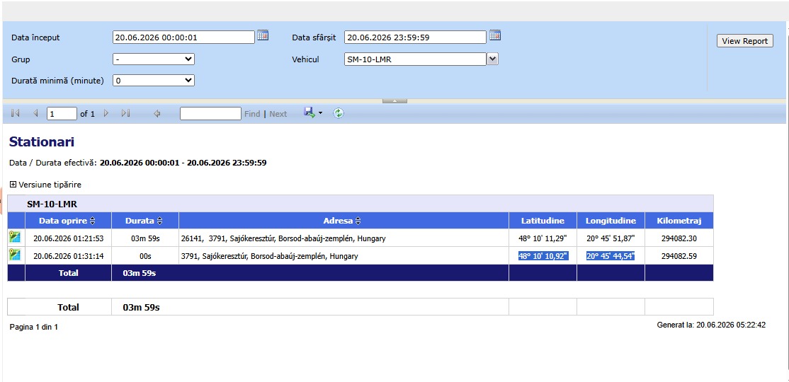This screenshot has height=382, width=789.
Task: Sort by Durata column arrows
Action: pos(159,221)
